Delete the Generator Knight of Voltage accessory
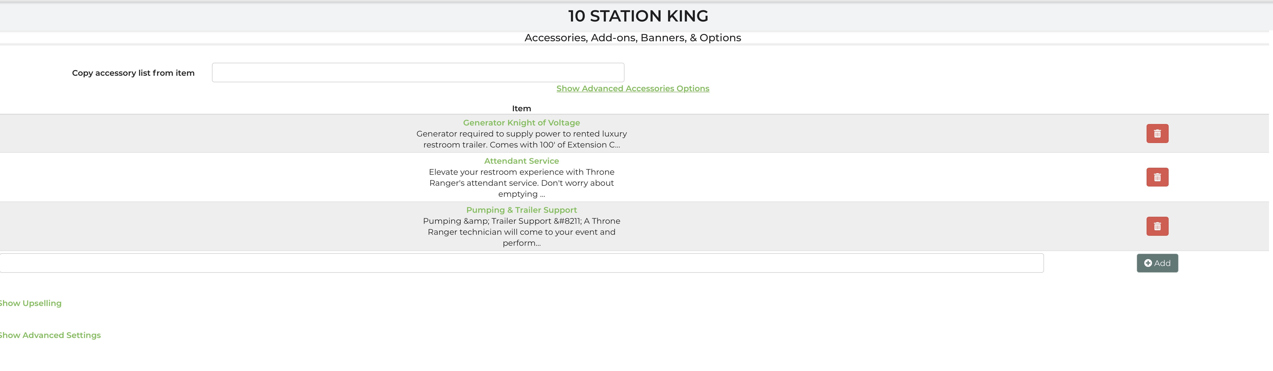 click(x=1157, y=134)
